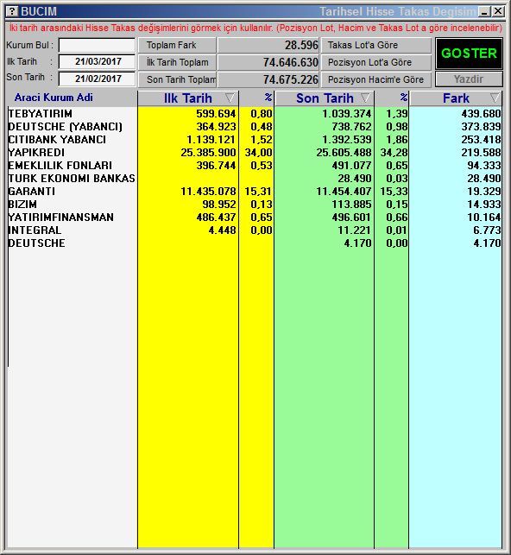Select Pozisyon Lot'a Göre mode

[376, 62]
